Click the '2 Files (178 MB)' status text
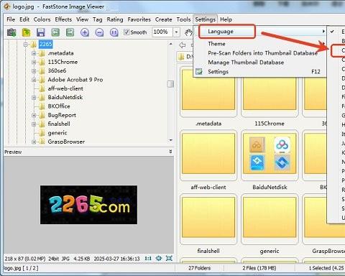Screen dimensions: 345x276 click(x=259, y=268)
